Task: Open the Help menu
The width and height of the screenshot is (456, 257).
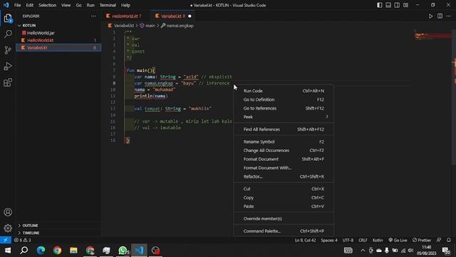Action: tap(125, 5)
